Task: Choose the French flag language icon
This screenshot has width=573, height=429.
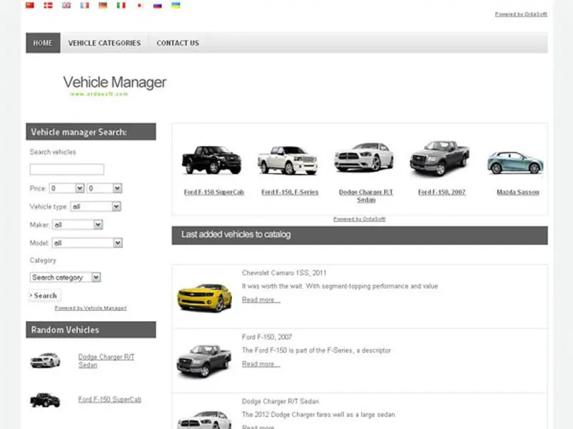Action: (x=85, y=5)
